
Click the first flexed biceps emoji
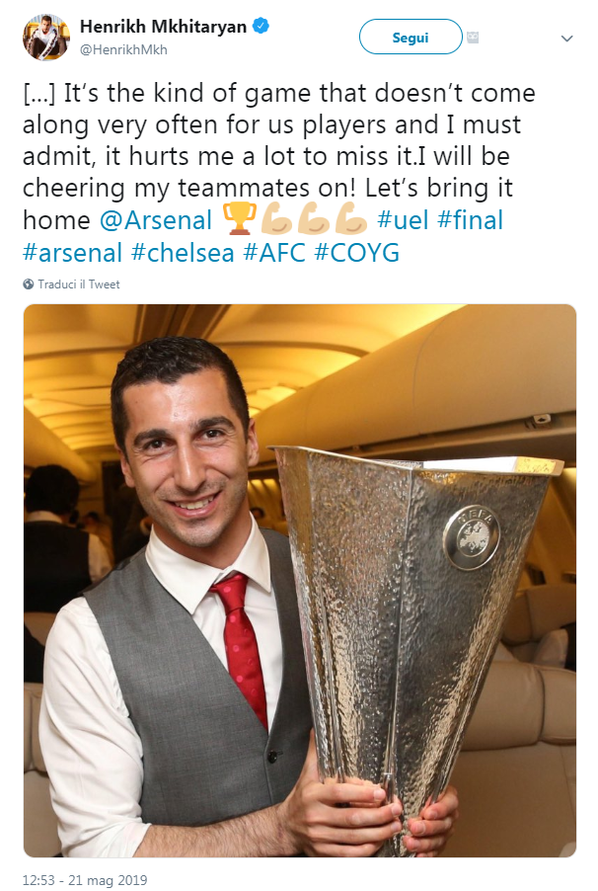coord(276,219)
